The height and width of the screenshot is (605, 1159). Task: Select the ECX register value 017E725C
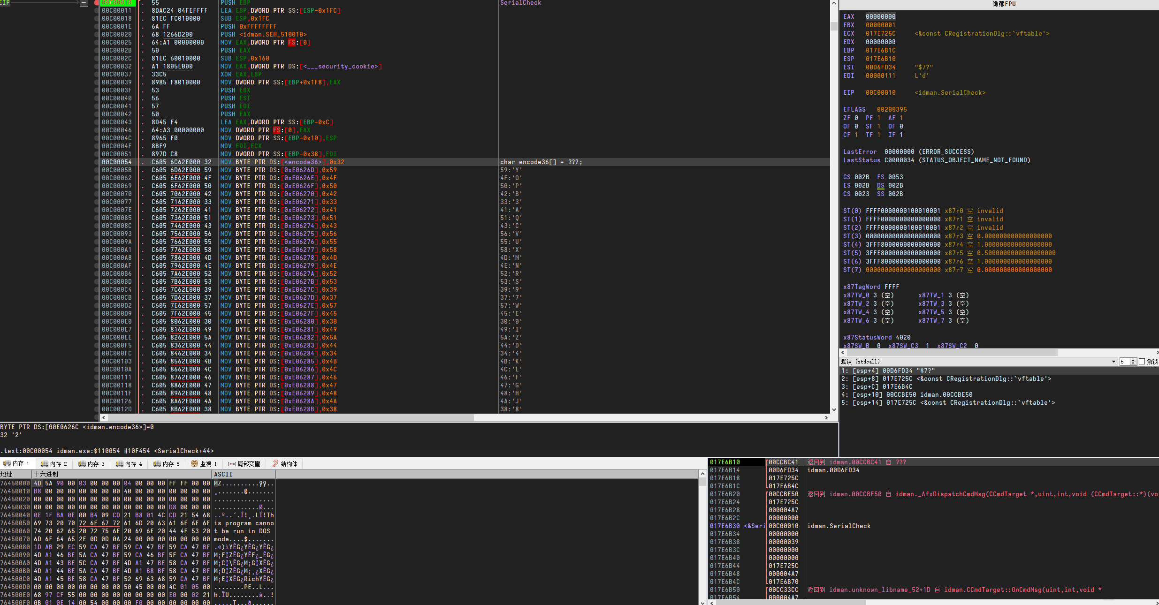tap(880, 33)
